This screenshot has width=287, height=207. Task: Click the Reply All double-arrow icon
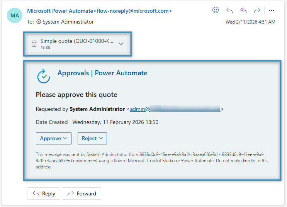243,10
